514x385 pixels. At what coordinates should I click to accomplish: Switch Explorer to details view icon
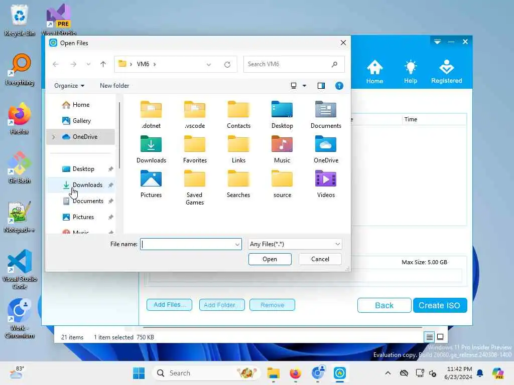click(x=430, y=337)
